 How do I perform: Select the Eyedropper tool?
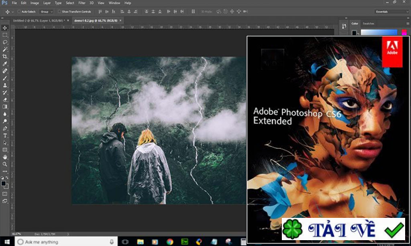pyautogui.click(x=5, y=64)
